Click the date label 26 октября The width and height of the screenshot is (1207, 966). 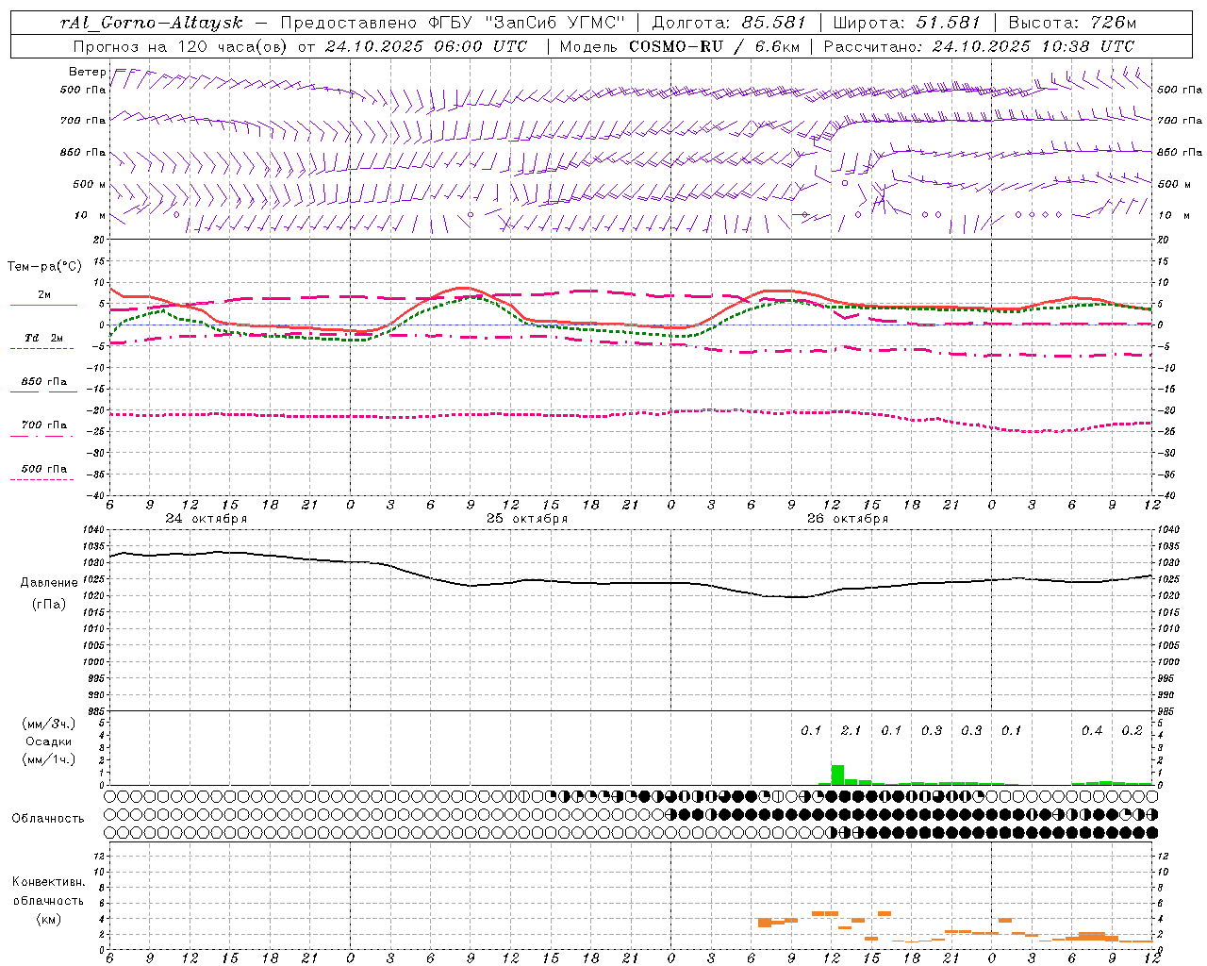click(x=848, y=519)
